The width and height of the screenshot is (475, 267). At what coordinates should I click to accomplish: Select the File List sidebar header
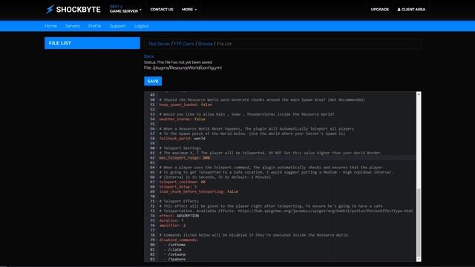[x=92, y=43]
